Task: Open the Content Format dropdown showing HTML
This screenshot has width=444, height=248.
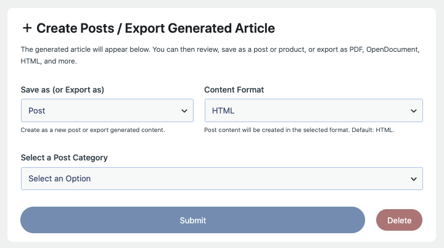Action: pos(314,110)
